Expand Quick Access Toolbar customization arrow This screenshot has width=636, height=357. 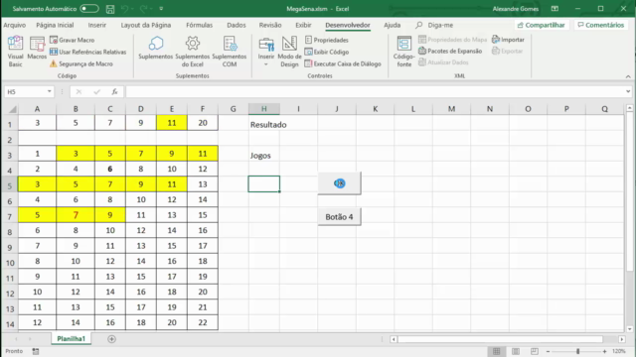tap(161, 9)
